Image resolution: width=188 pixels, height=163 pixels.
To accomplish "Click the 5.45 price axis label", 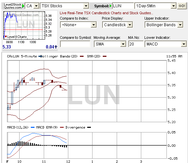I will point(171,61).
